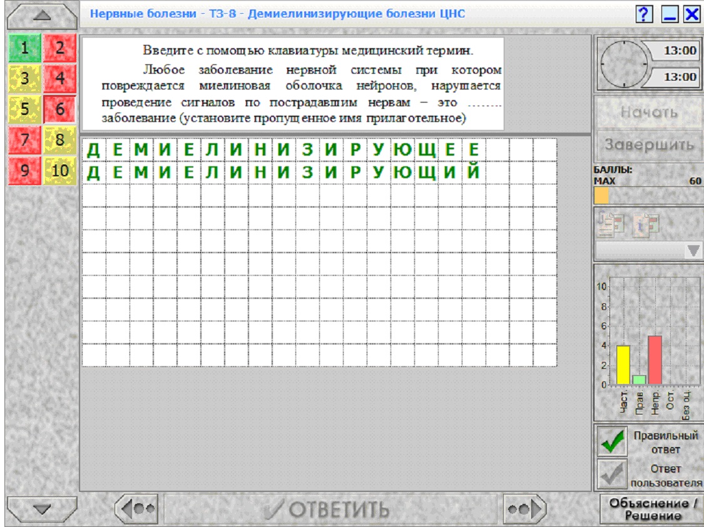Go to question 9
The height and width of the screenshot is (527, 704).
[x=24, y=171]
